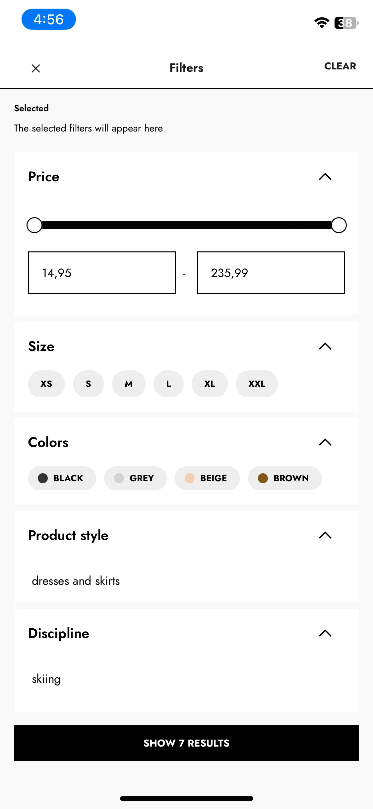Select the black color dot filter
This screenshot has height=809, width=373.
43,478
